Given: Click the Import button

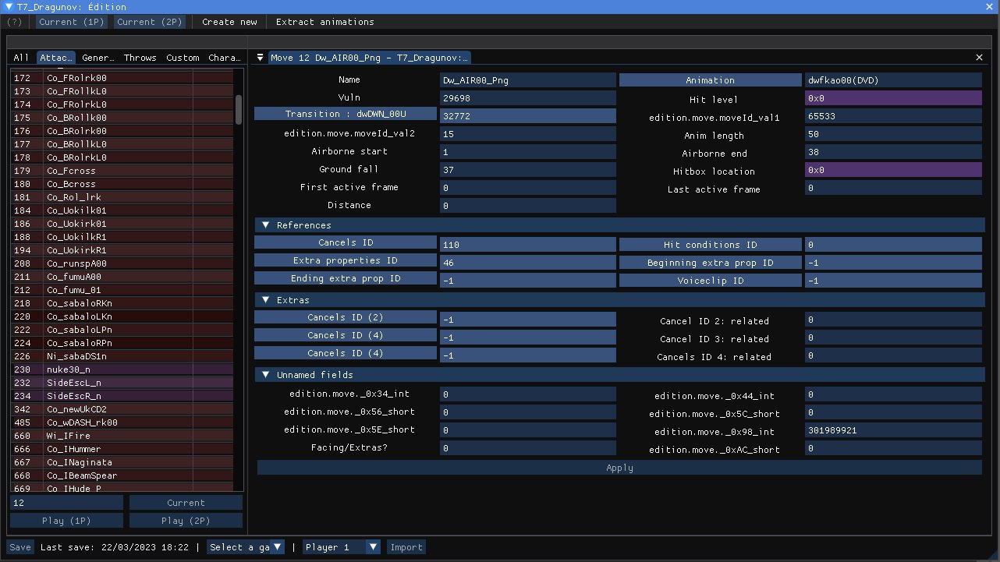Looking at the screenshot, I should tap(406, 547).
